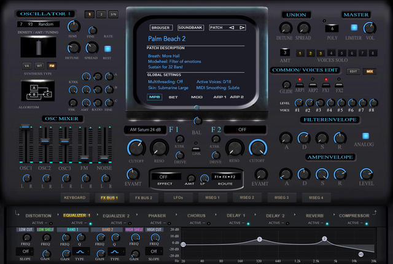This screenshot has width=393, height=264.
Task: Select the FM synthesis type button
Action: [53, 65]
